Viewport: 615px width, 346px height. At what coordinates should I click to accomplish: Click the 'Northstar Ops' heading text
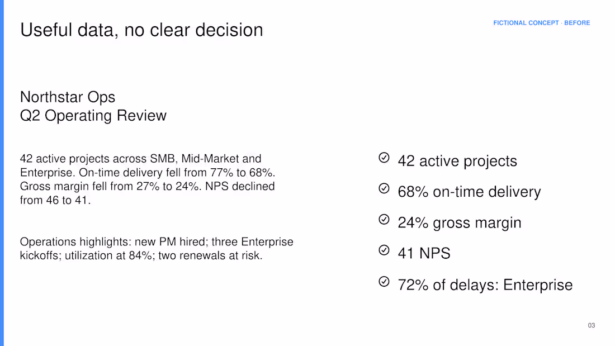pos(68,97)
